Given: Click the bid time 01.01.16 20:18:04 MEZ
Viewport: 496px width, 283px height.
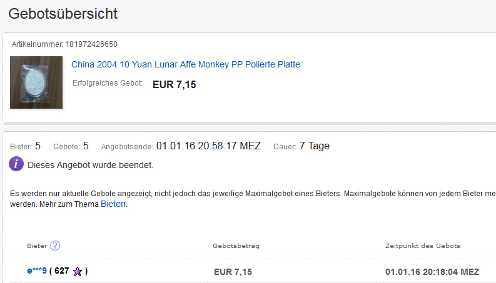Looking at the screenshot, I should 432,272.
